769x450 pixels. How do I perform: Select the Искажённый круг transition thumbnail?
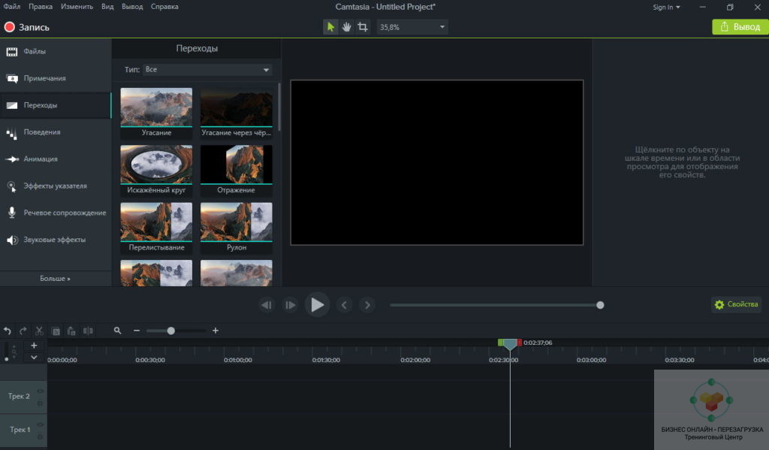point(156,165)
